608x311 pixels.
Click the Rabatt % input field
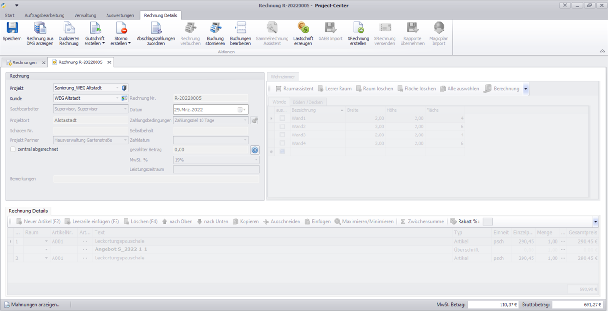click(x=487, y=222)
